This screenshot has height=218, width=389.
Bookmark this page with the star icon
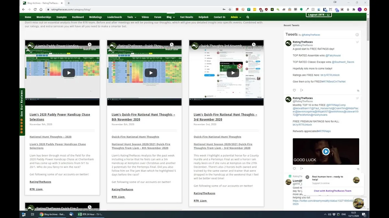pyautogui.click(x=230, y=9)
